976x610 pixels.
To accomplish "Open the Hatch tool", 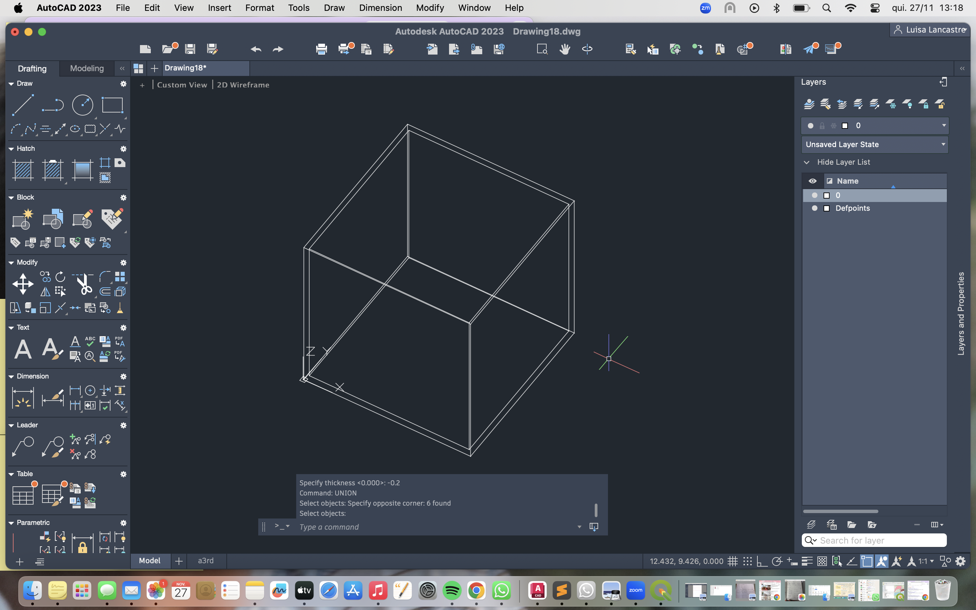I will coord(23,170).
